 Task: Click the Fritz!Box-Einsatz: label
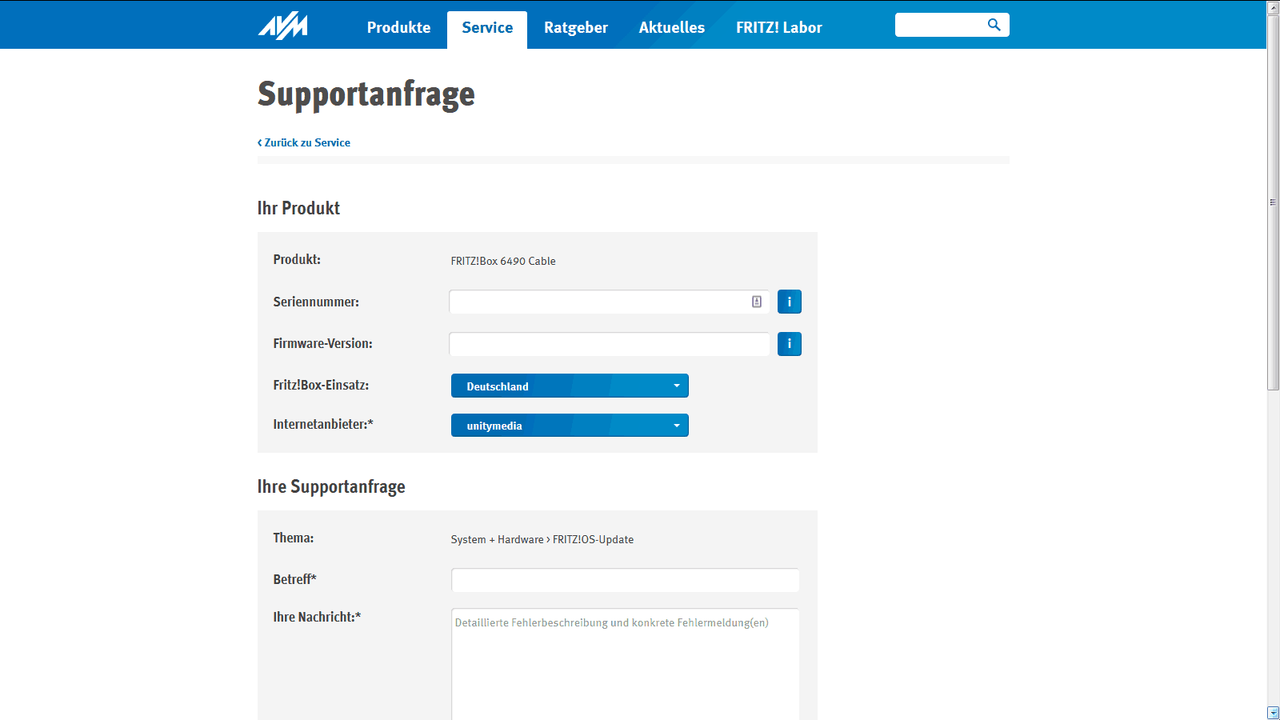(x=321, y=385)
